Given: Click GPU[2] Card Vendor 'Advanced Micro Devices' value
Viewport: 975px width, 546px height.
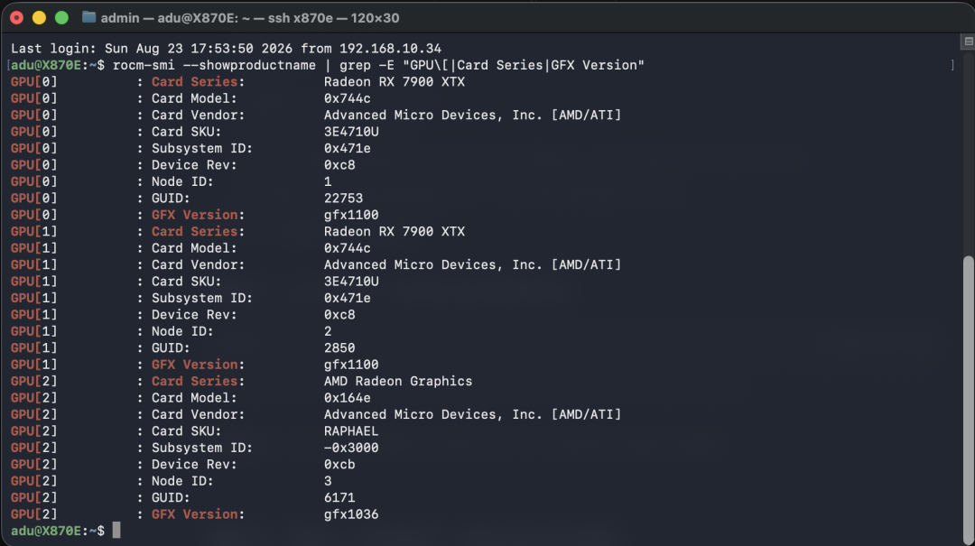Looking at the screenshot, I should click(x=472, y=415).
